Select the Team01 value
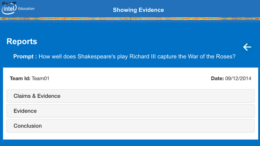This screenshot has height=146, width=260. [41, 79]
